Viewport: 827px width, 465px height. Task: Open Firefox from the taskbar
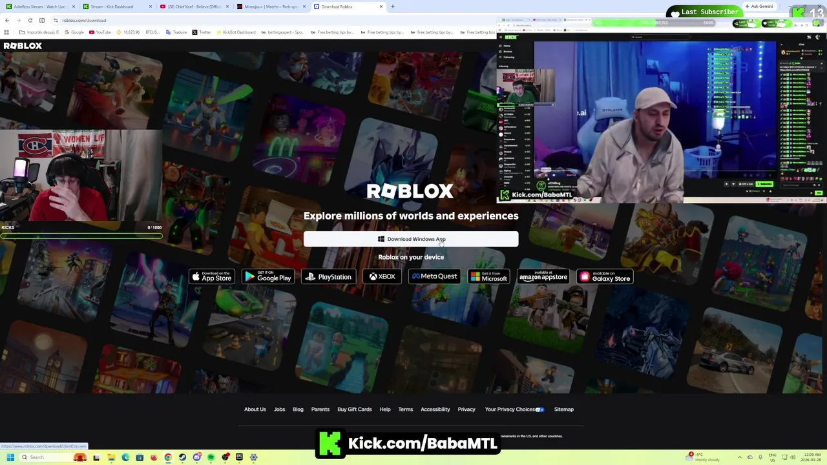154,457
